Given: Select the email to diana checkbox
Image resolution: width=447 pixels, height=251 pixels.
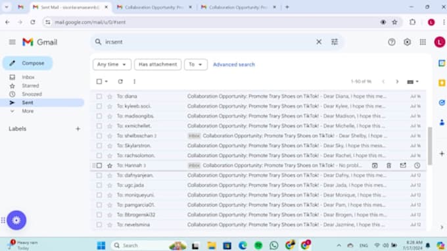Looking at the screenshot, I should 99,97.
